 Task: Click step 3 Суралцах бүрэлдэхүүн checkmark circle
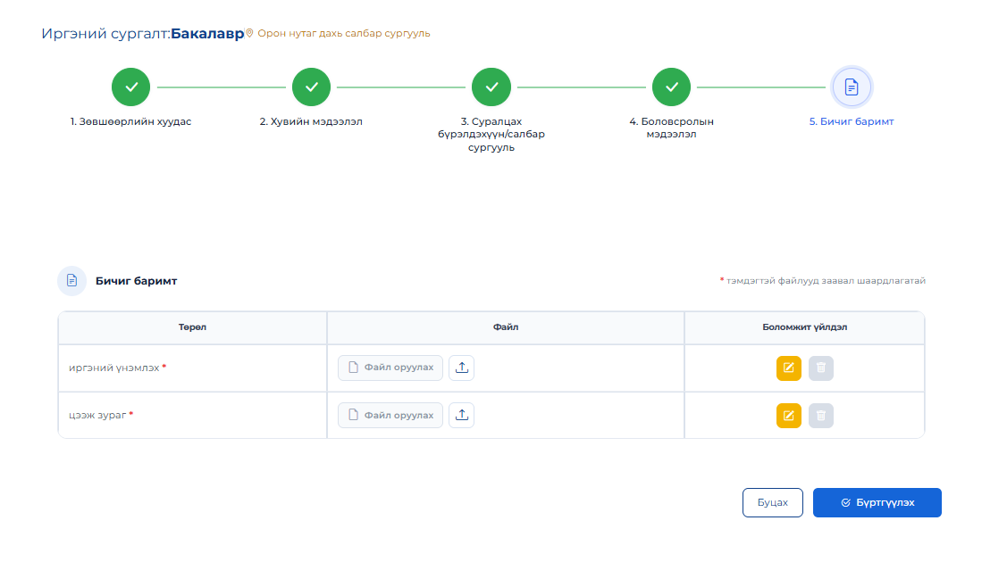(x=491, y=87)
